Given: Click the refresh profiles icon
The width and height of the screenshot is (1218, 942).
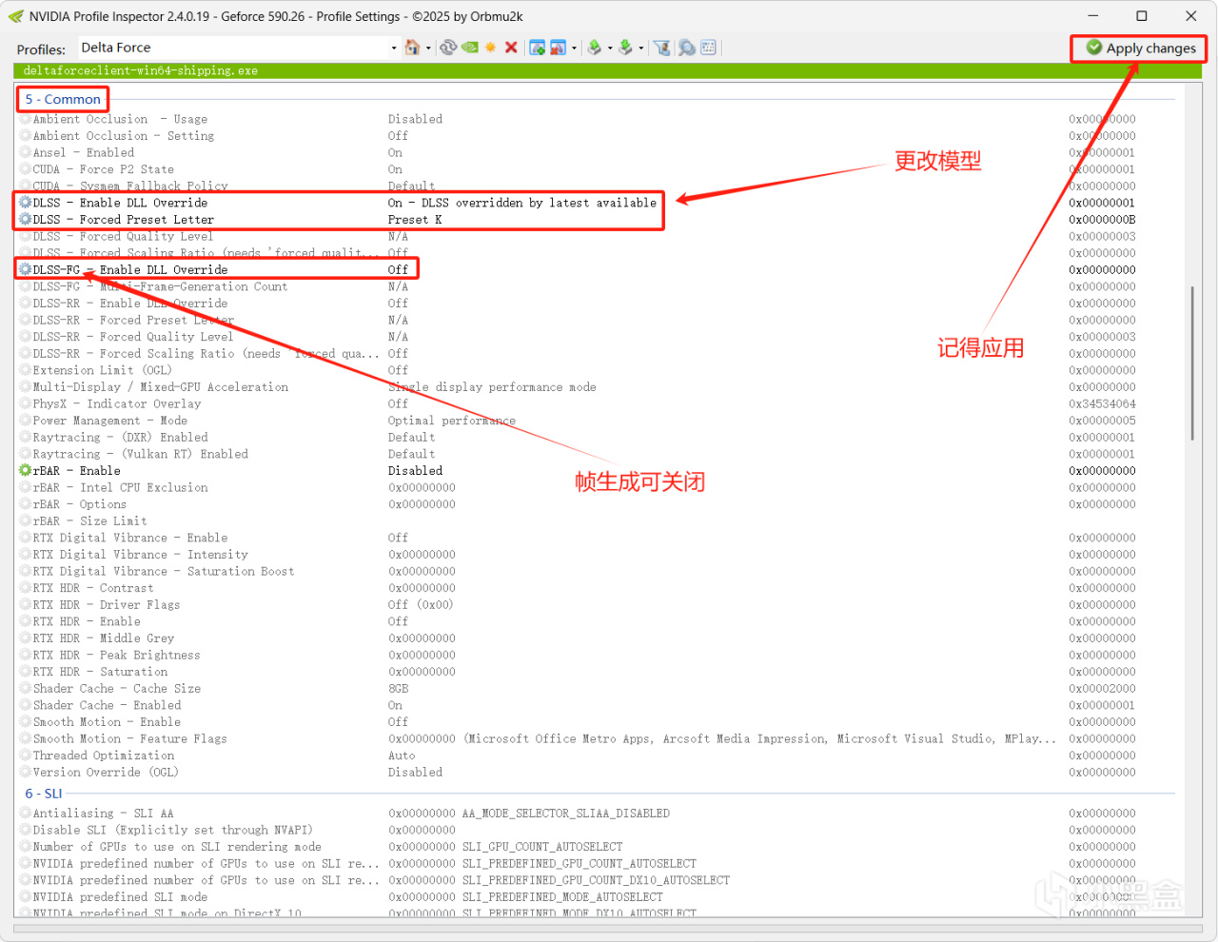Looking at the screenshot, I should click(x=448, y=48).
